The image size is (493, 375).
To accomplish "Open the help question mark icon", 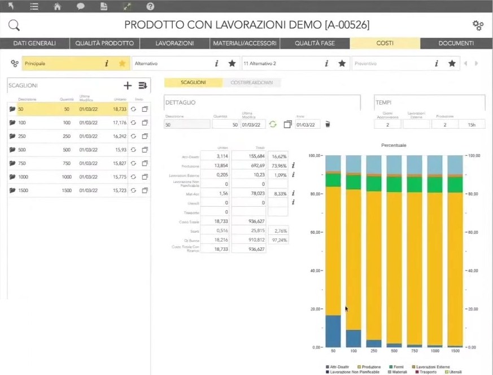I will pyautogui.click(x=150, y=6).
